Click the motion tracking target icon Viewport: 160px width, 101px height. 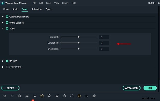point(72,96)
